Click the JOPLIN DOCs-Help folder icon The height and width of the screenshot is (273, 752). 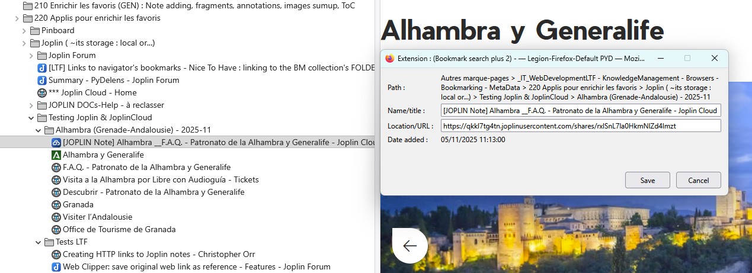click(41, 105)
